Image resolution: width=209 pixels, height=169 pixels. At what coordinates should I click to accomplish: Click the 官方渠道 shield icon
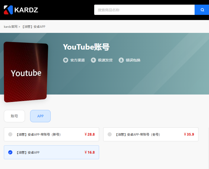pyautogui.click(x=66, y=60)
